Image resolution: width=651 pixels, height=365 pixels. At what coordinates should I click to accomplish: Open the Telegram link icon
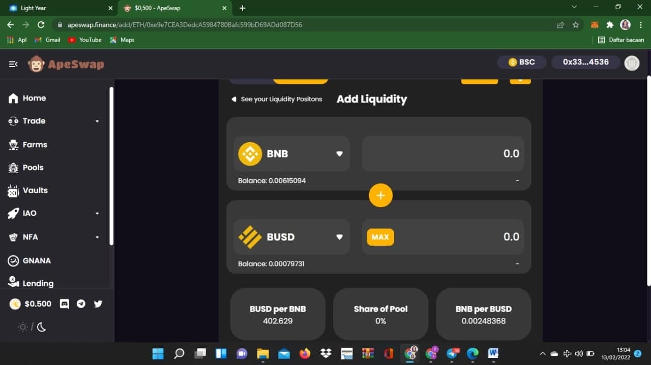[x=81, y=304]
